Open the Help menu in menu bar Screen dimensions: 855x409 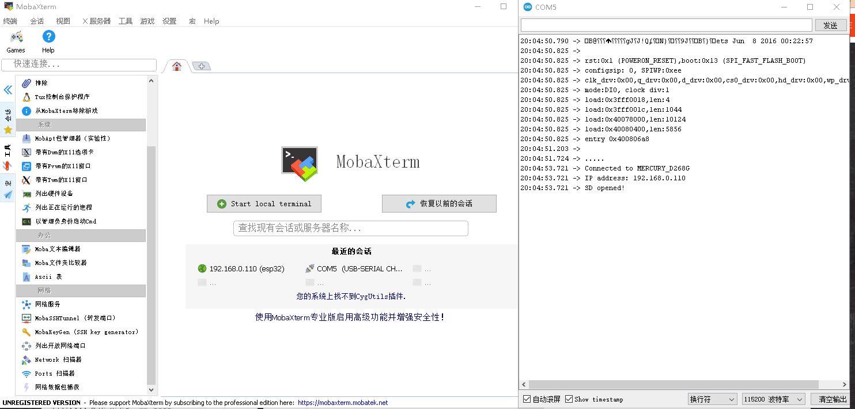(211, 21)
